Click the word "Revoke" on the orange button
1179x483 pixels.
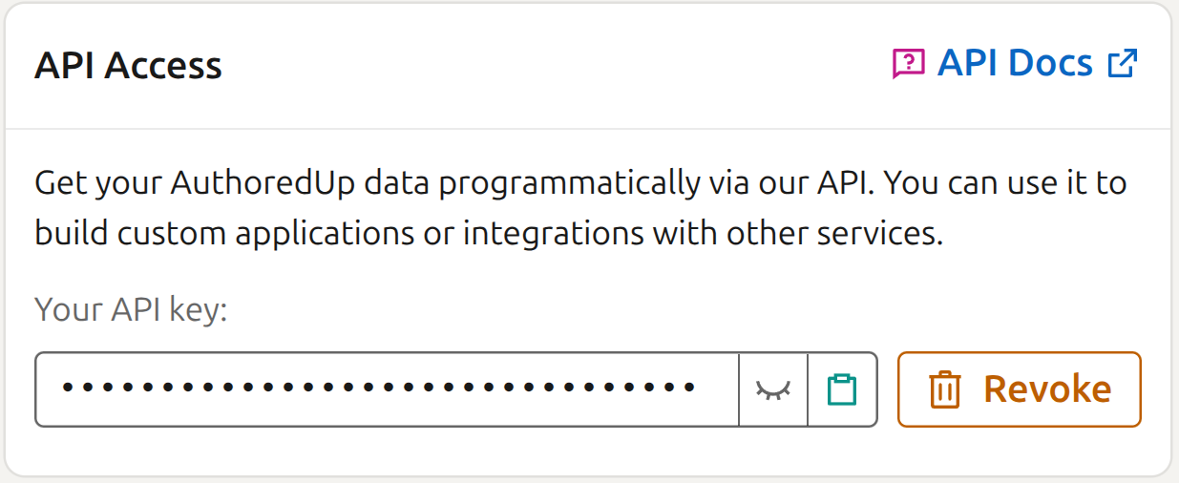[1047, 389]
